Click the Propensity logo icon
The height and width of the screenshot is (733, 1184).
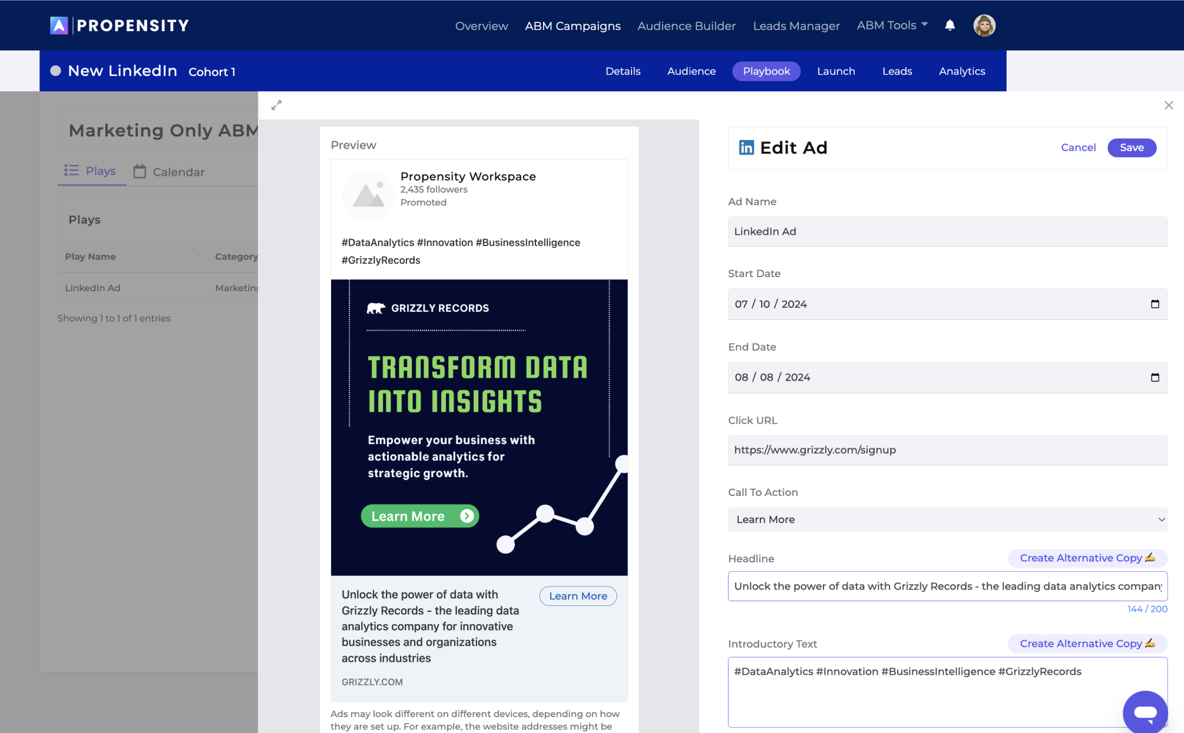59,25
